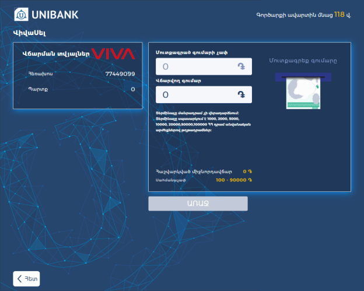Go back with the Հետ button
This screenshot has width=364, height=291.
(x=26, y=279)
